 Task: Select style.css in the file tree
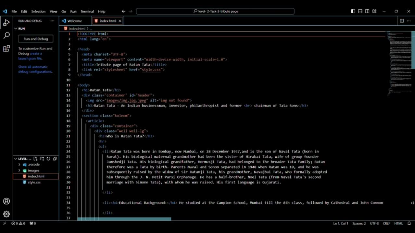coord(36,183)
